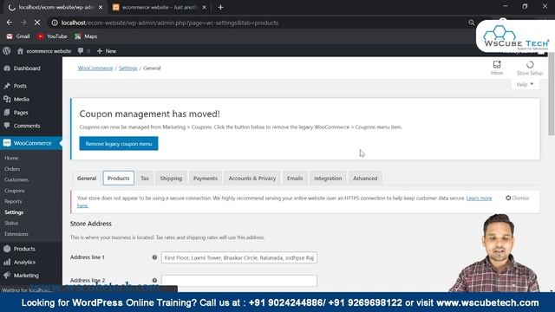Click the Address line 1 input field
Image resolution: width=555 pixels, height=312 pixels.
click(239, 257)
